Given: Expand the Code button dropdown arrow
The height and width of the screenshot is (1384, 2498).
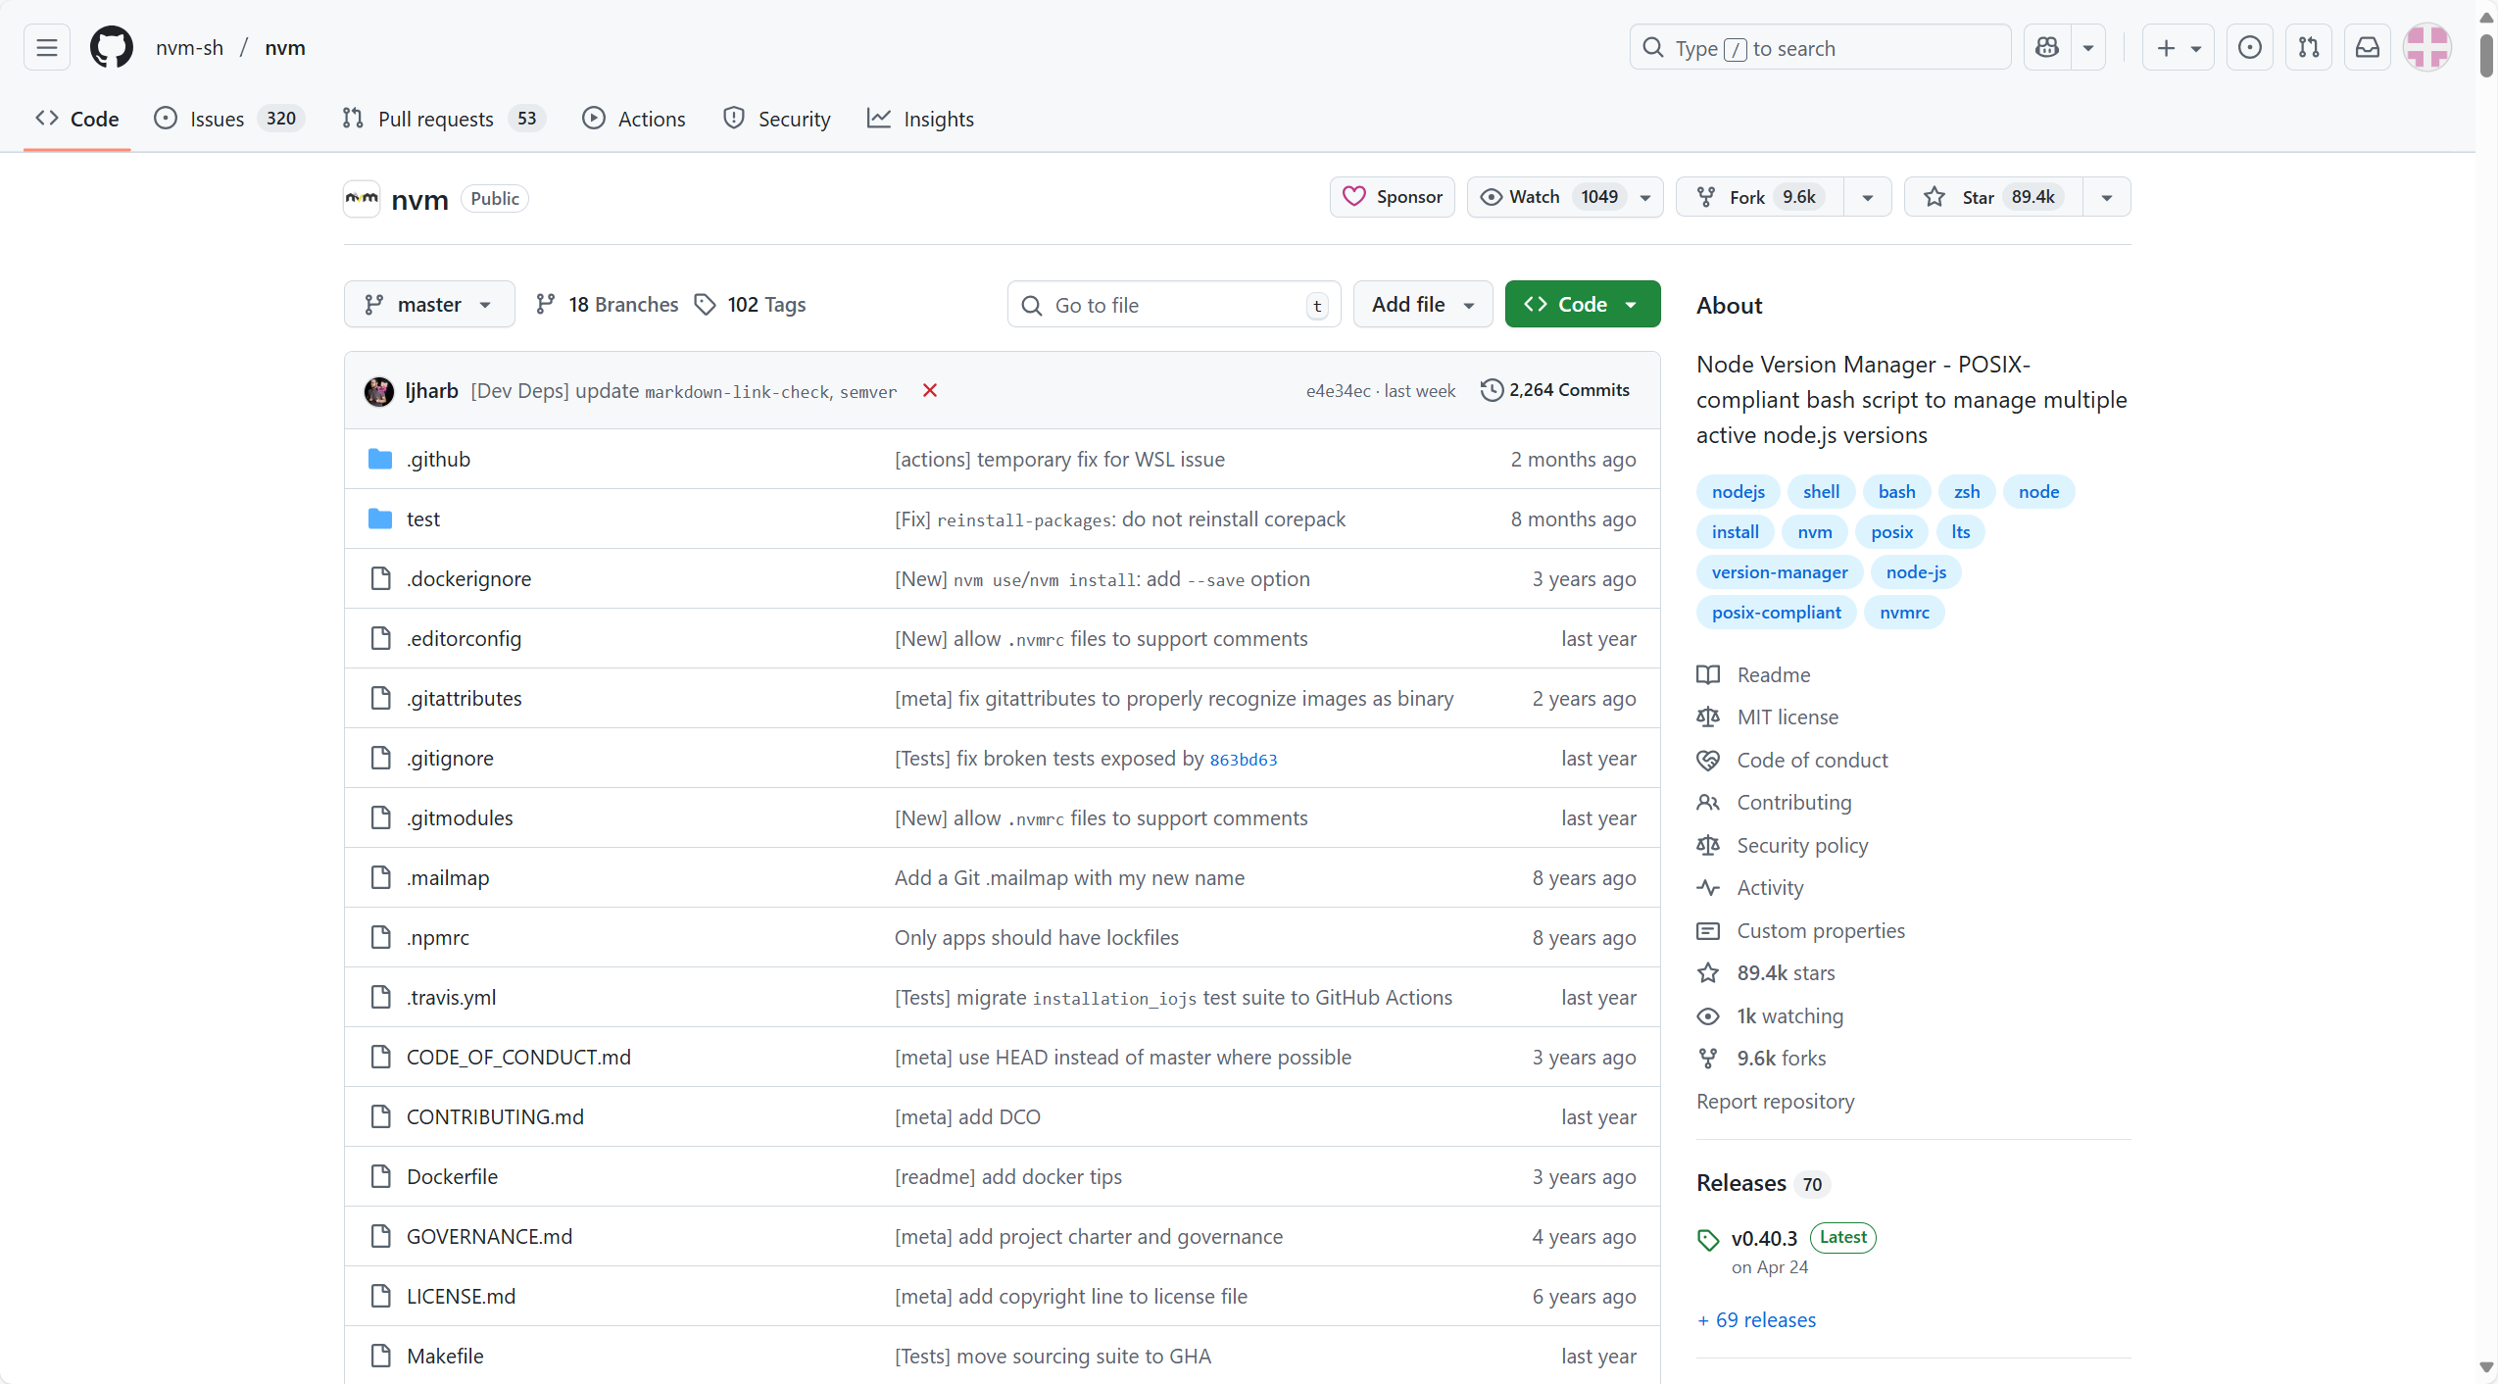Looking at the screenshot, I should point(1630,304).
